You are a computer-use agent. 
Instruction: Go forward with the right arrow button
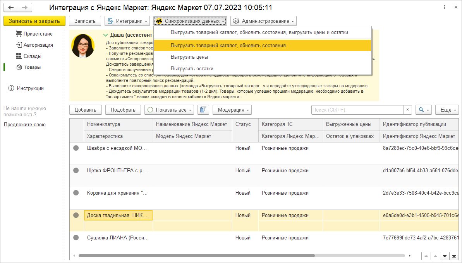(25, 7)
